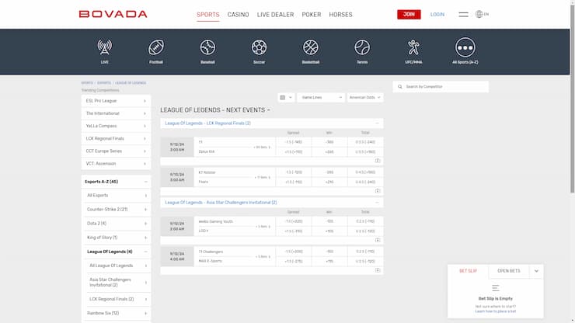Go to the Sports tab
Image resolution: width=575 pixels, height=323 pixels.
click(x=208, y=15)
